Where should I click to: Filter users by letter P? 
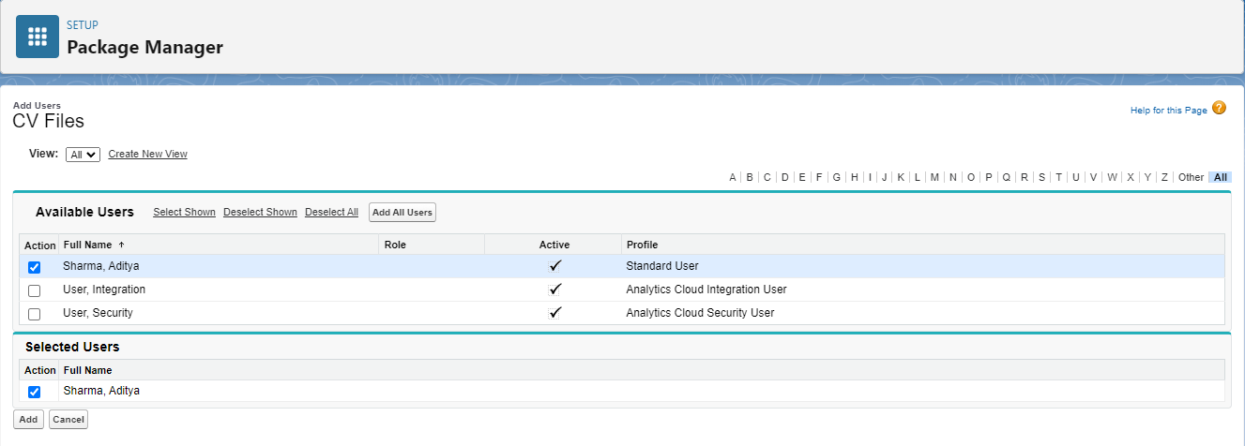pyautogui.click(x=989, y=177)
